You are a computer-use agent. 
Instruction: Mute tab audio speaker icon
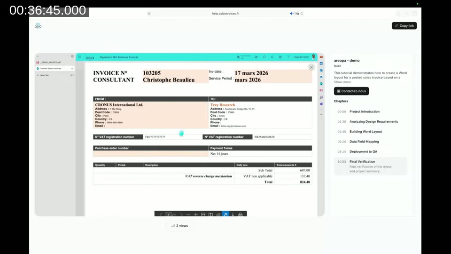click(x=291, y=14)
